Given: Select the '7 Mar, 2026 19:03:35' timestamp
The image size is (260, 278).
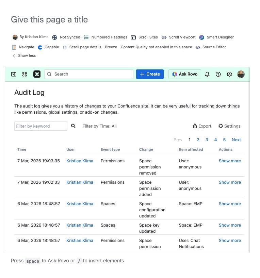Looking at the screenshot, I should click(x=38, y=161).
